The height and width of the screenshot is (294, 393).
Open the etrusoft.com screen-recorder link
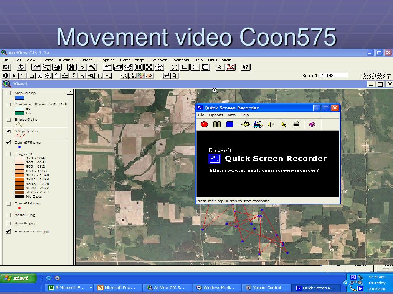pos(264,170)
